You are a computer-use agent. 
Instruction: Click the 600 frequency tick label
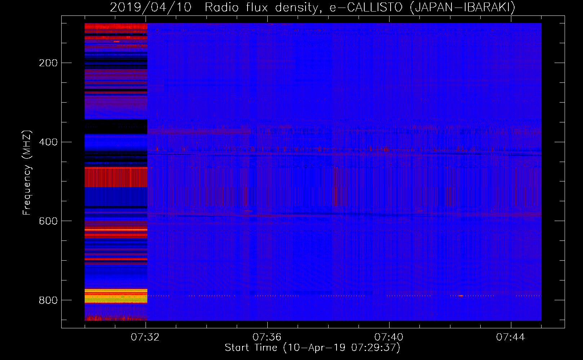(48, 221)
